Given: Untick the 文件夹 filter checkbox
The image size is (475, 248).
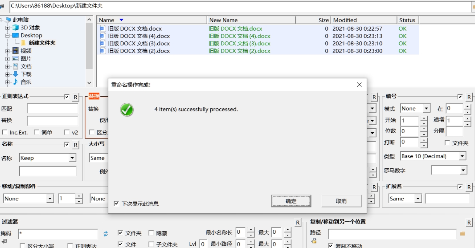Looking at the screenshot, I should pyautogui.click(x=120, y=233).
